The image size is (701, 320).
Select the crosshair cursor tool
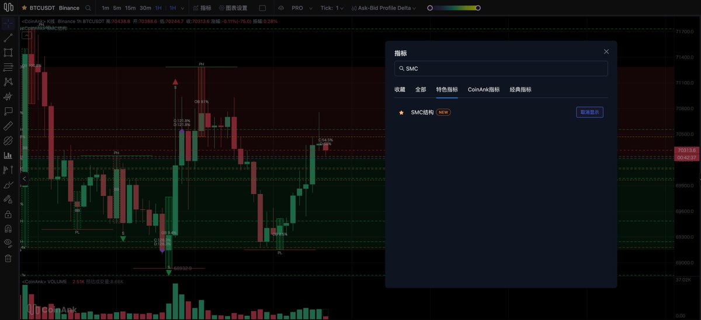pyautogui.click(x=8, y=23)
